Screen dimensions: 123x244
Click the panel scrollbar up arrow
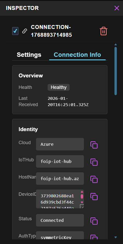[115, 45]
